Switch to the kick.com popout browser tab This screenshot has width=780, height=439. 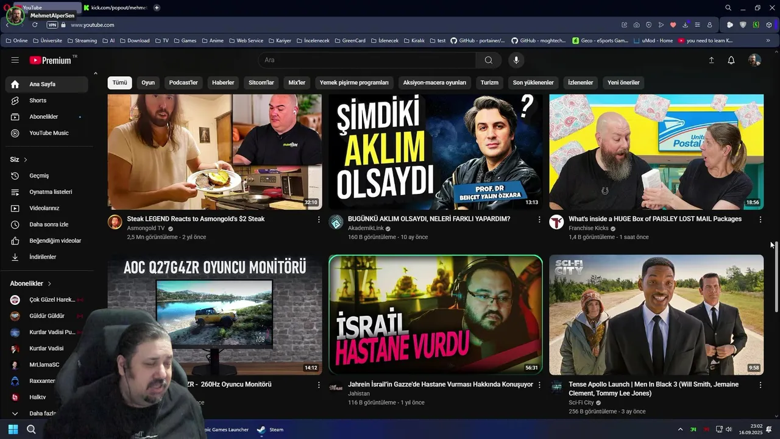(x=115, y=7)
